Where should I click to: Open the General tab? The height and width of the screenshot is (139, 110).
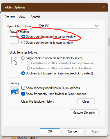coord(10,16)
